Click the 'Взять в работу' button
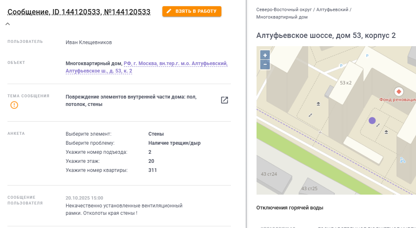 point(192,12)
